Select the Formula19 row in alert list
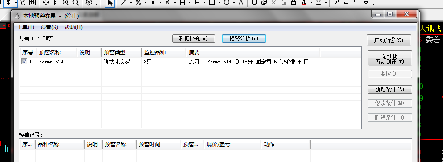The height and width of the screenshot is (162, 443). pyautogui.click(x=190, y=62)
